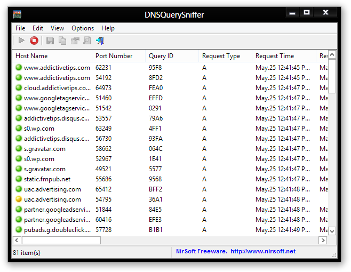Select the googletagservic row with port 51460

[170, 98]
